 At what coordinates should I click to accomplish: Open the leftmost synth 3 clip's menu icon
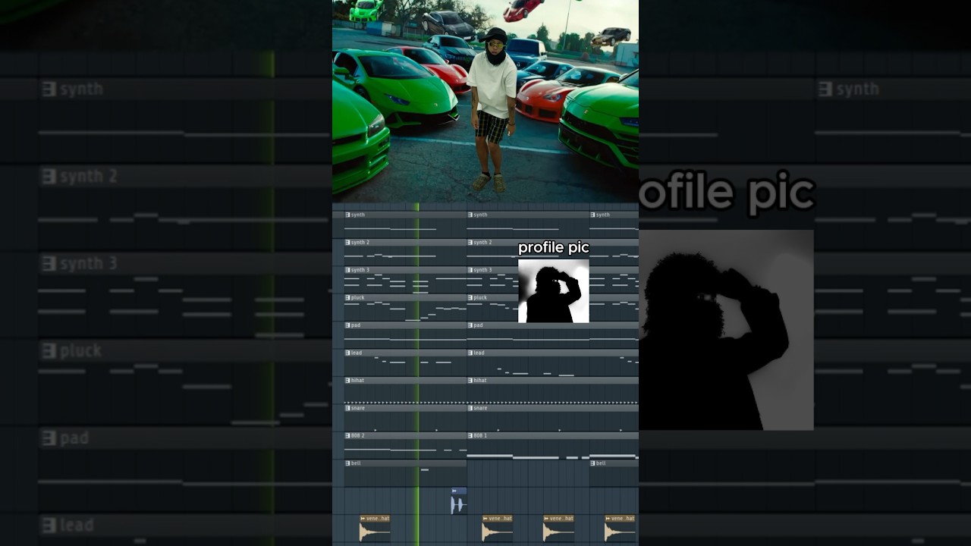click(x=348, y=270)
